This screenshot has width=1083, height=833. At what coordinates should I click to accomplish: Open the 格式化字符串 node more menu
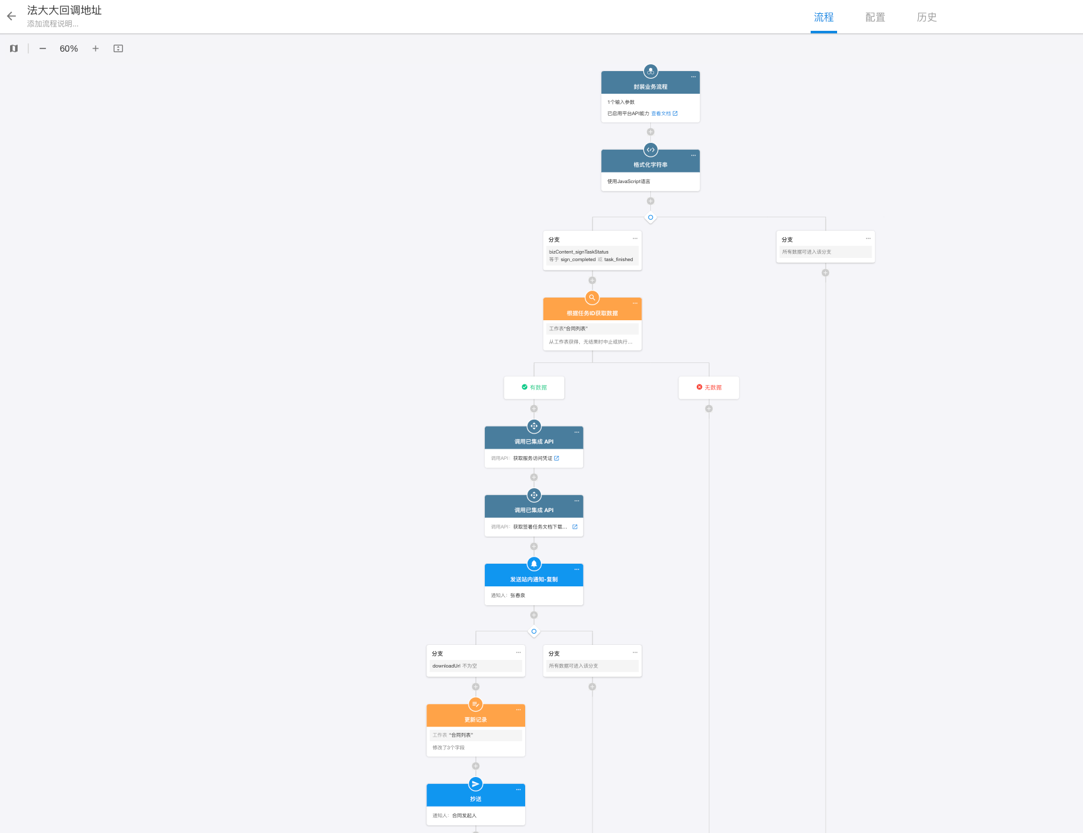click(693, 155)
